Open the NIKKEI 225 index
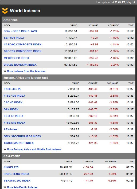137x189 pixels. point(11,167)
